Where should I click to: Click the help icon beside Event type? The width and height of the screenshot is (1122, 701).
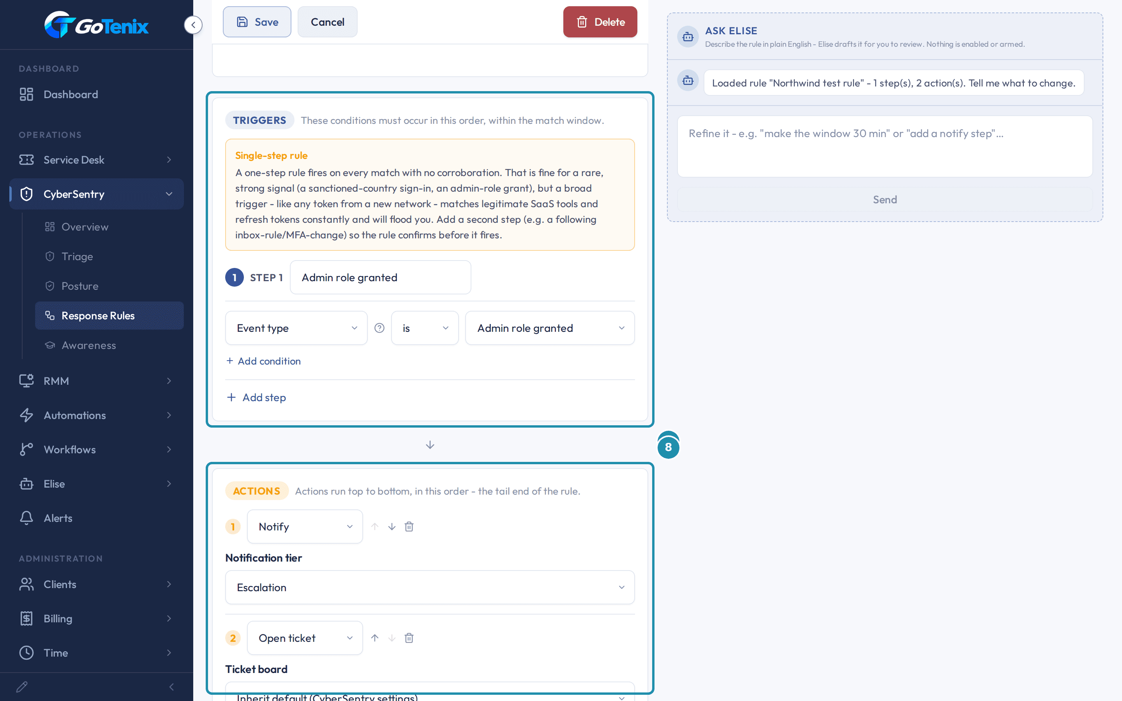pos(379,328)
